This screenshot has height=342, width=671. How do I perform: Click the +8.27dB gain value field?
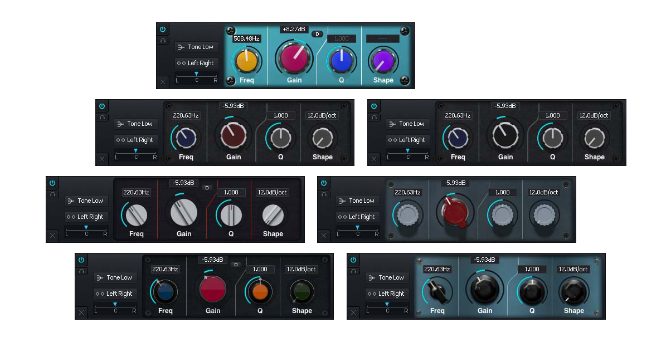[x=294, y=29]
